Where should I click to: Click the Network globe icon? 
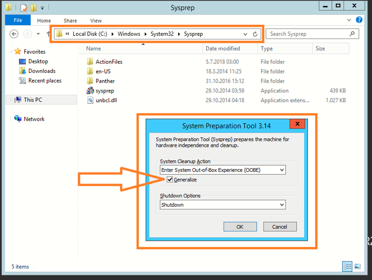point(18,119)
